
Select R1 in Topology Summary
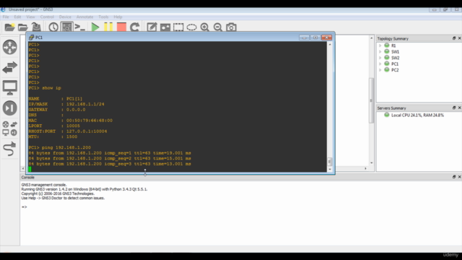click(393, 45)
